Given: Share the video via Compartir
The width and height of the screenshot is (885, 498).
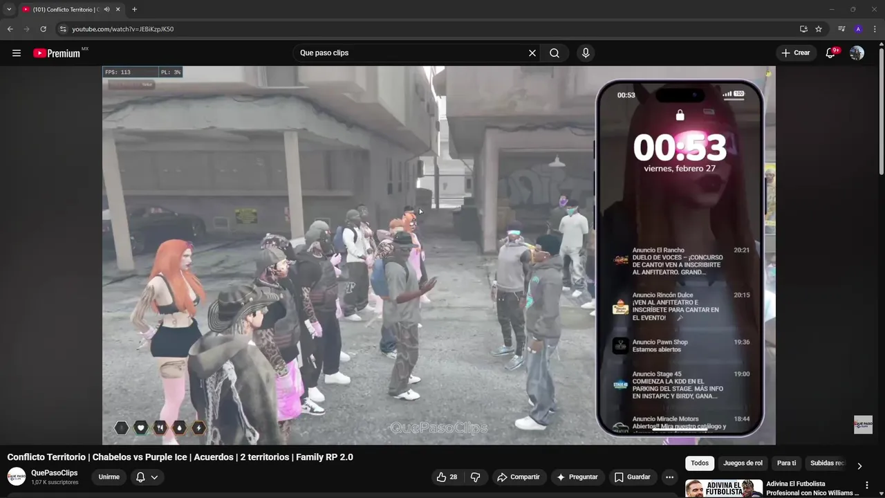Looking at the screenshot, I should click(519, 477).
